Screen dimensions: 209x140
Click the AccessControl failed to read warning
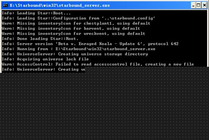98,64
